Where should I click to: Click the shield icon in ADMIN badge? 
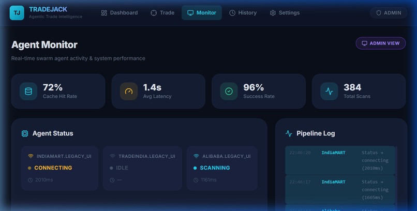(x=379, y=13)
